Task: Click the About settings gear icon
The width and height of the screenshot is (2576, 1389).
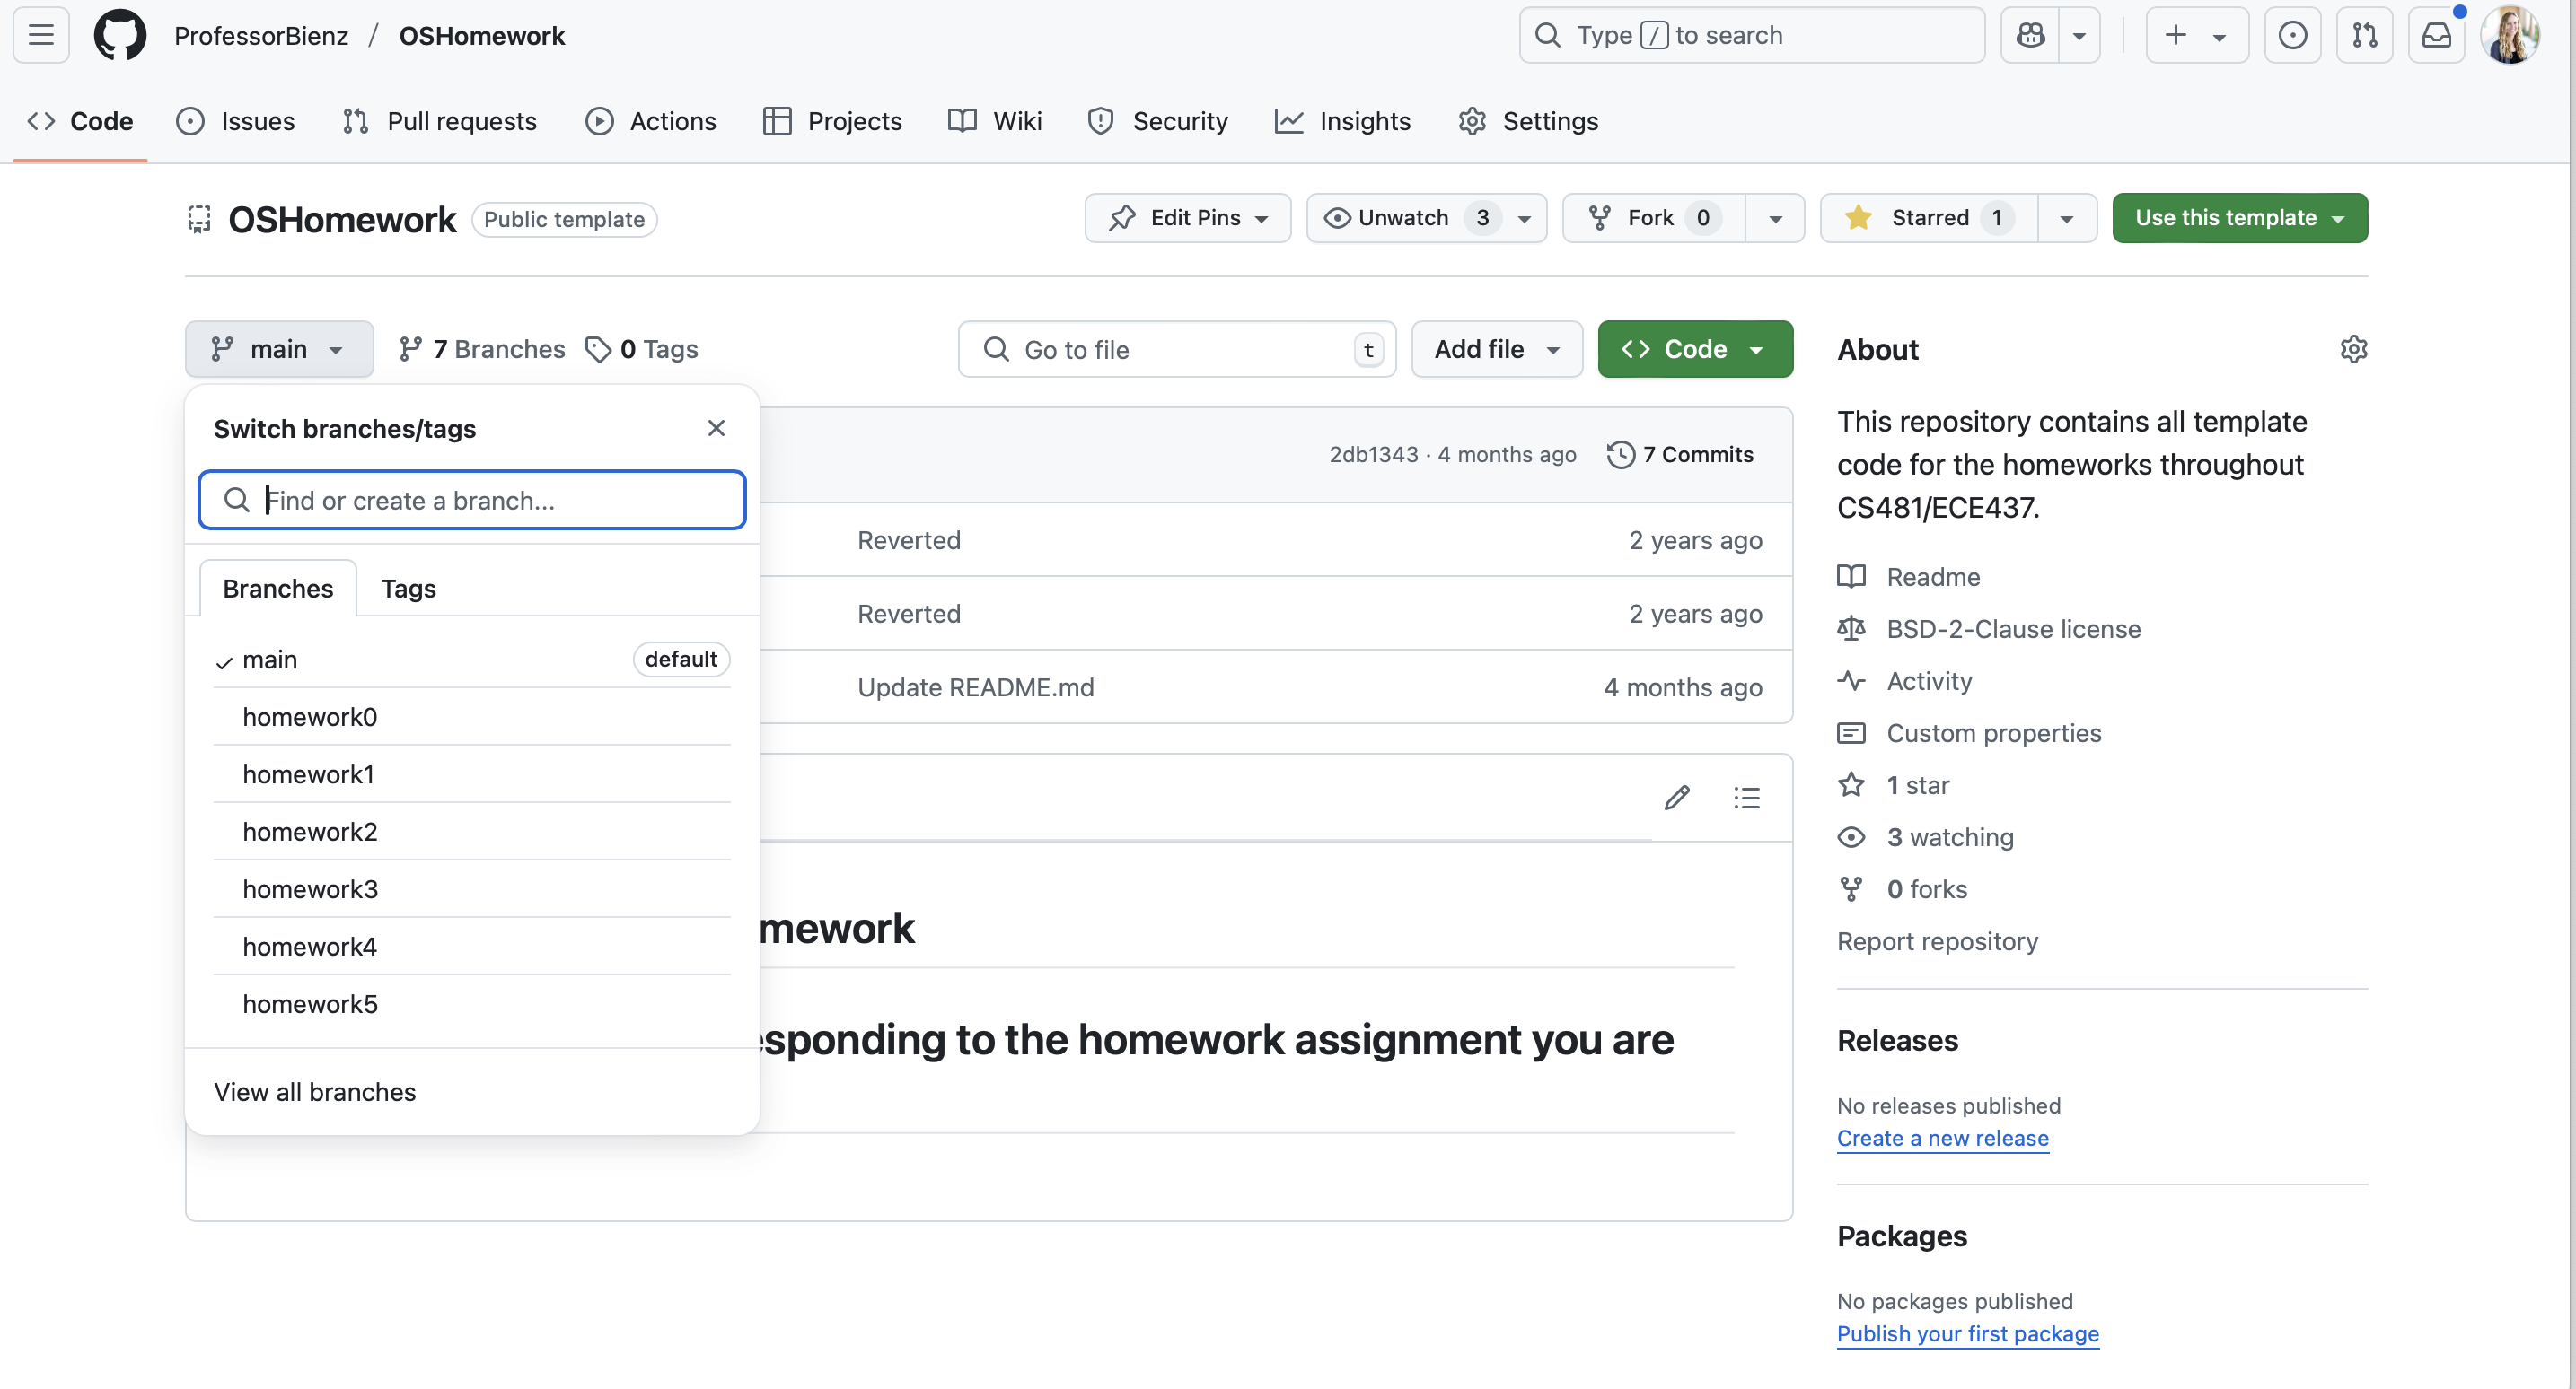Action: pyautogui.click(x=2353, y=349)
